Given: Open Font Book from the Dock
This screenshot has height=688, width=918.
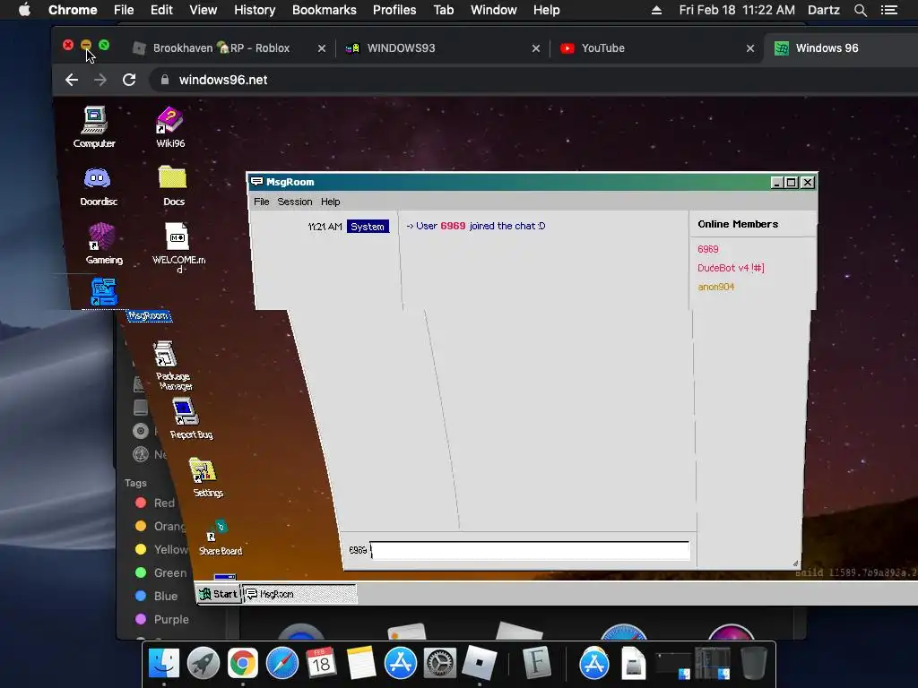Looking at the screenshot, I should (x=537, y=663).
